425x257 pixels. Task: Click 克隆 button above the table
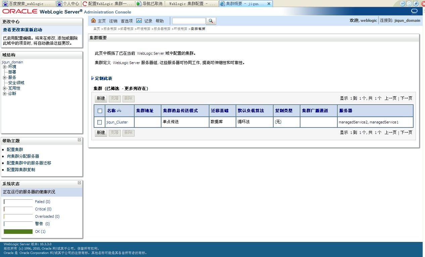click(114, 99)
